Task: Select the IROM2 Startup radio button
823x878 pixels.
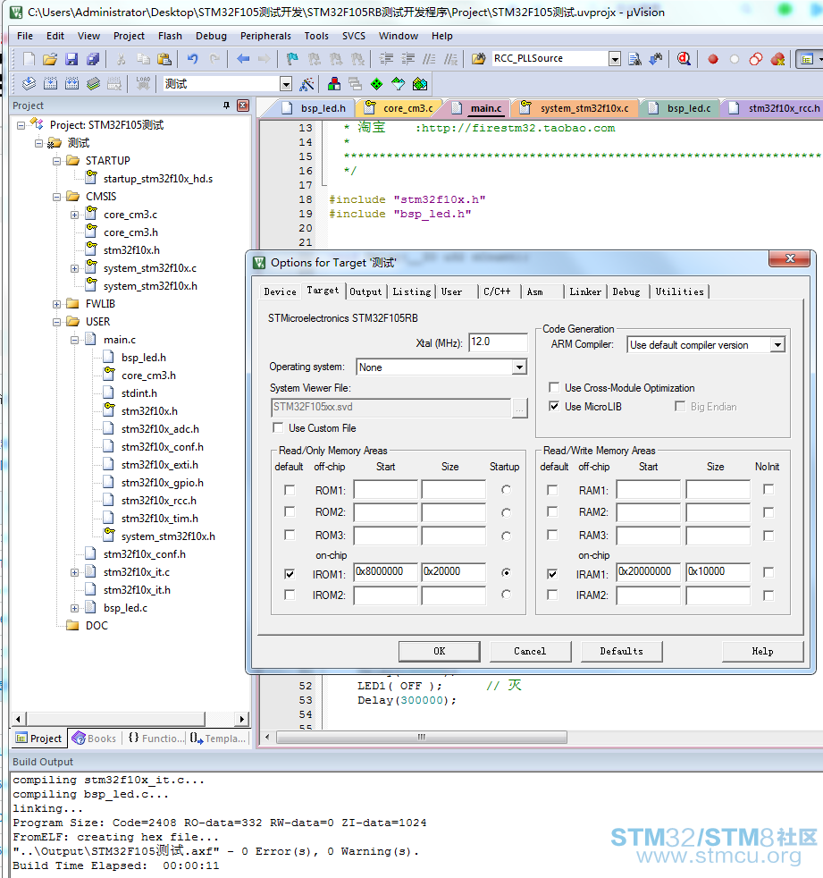Action: 507,595
